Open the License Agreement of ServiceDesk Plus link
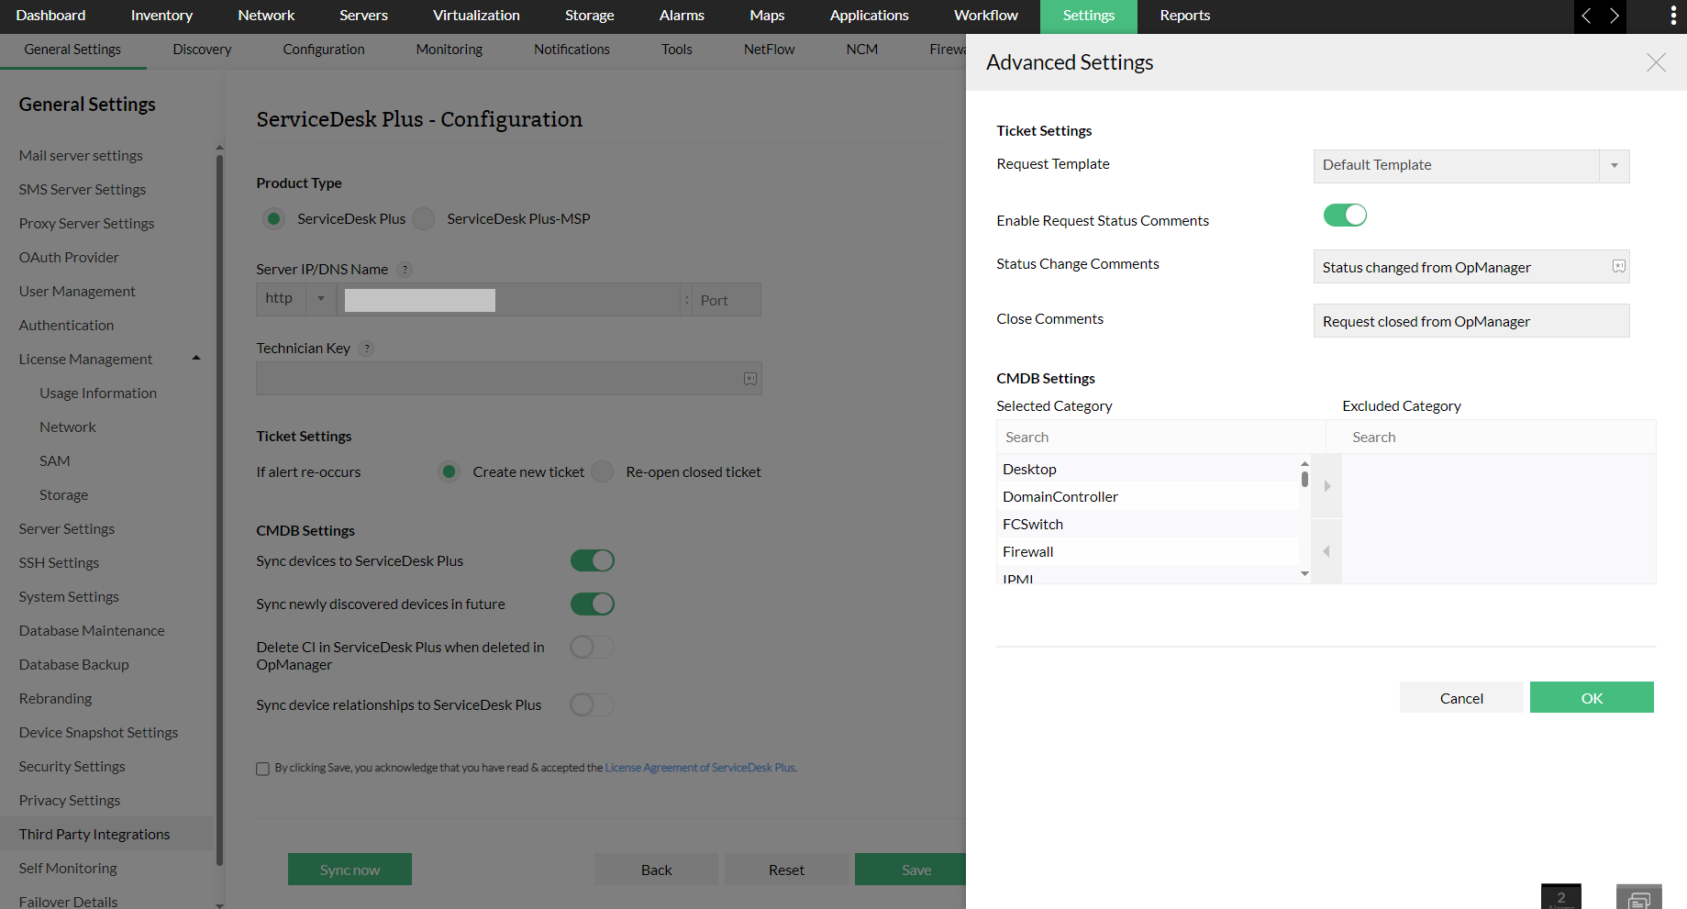The width and height of the screenshot is (1687, 909). coord(699,768)
